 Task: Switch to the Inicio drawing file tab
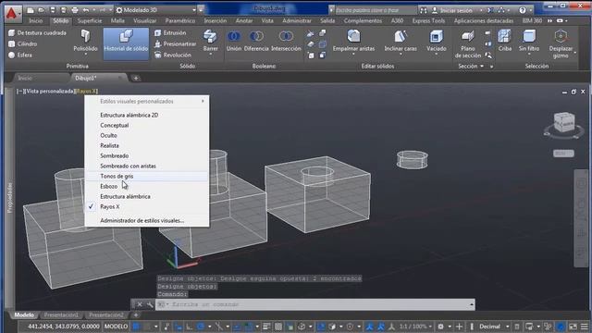click(25, 78)
